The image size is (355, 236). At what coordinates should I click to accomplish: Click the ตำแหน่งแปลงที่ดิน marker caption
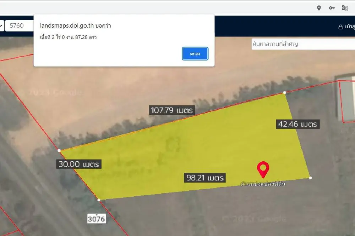(x=263, y=184)
